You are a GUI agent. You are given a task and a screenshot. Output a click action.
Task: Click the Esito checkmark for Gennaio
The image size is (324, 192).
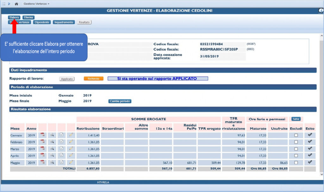pos(310,135)
